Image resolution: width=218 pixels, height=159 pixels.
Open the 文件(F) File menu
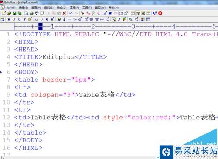[x=10, y=7]
